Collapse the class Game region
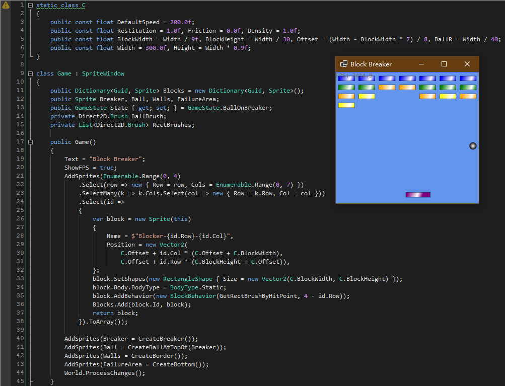Image resolution: width=505 pixels, height=386 pixels. tap(30, 73)
